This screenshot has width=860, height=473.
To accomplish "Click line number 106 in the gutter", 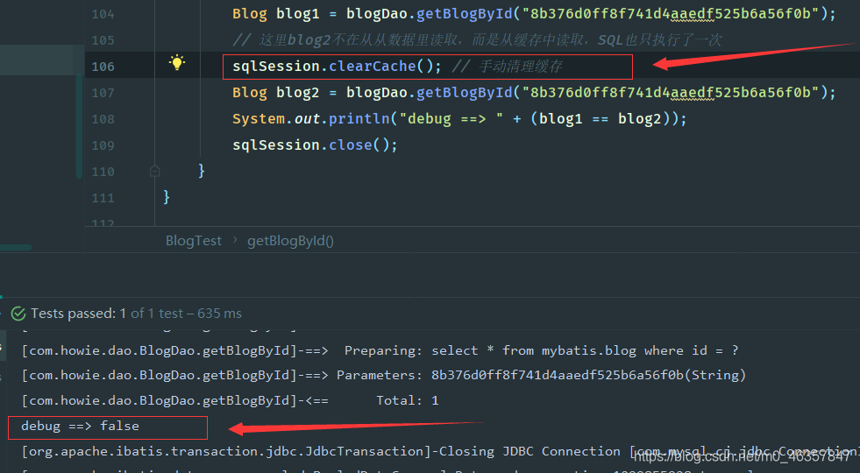I will (x=103, y=67).
